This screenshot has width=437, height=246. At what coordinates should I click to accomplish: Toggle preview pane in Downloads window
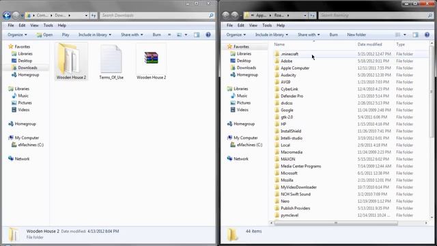click(x=197, y=35)
